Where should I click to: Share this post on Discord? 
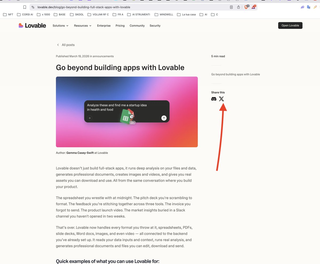(x=214, y=99)
